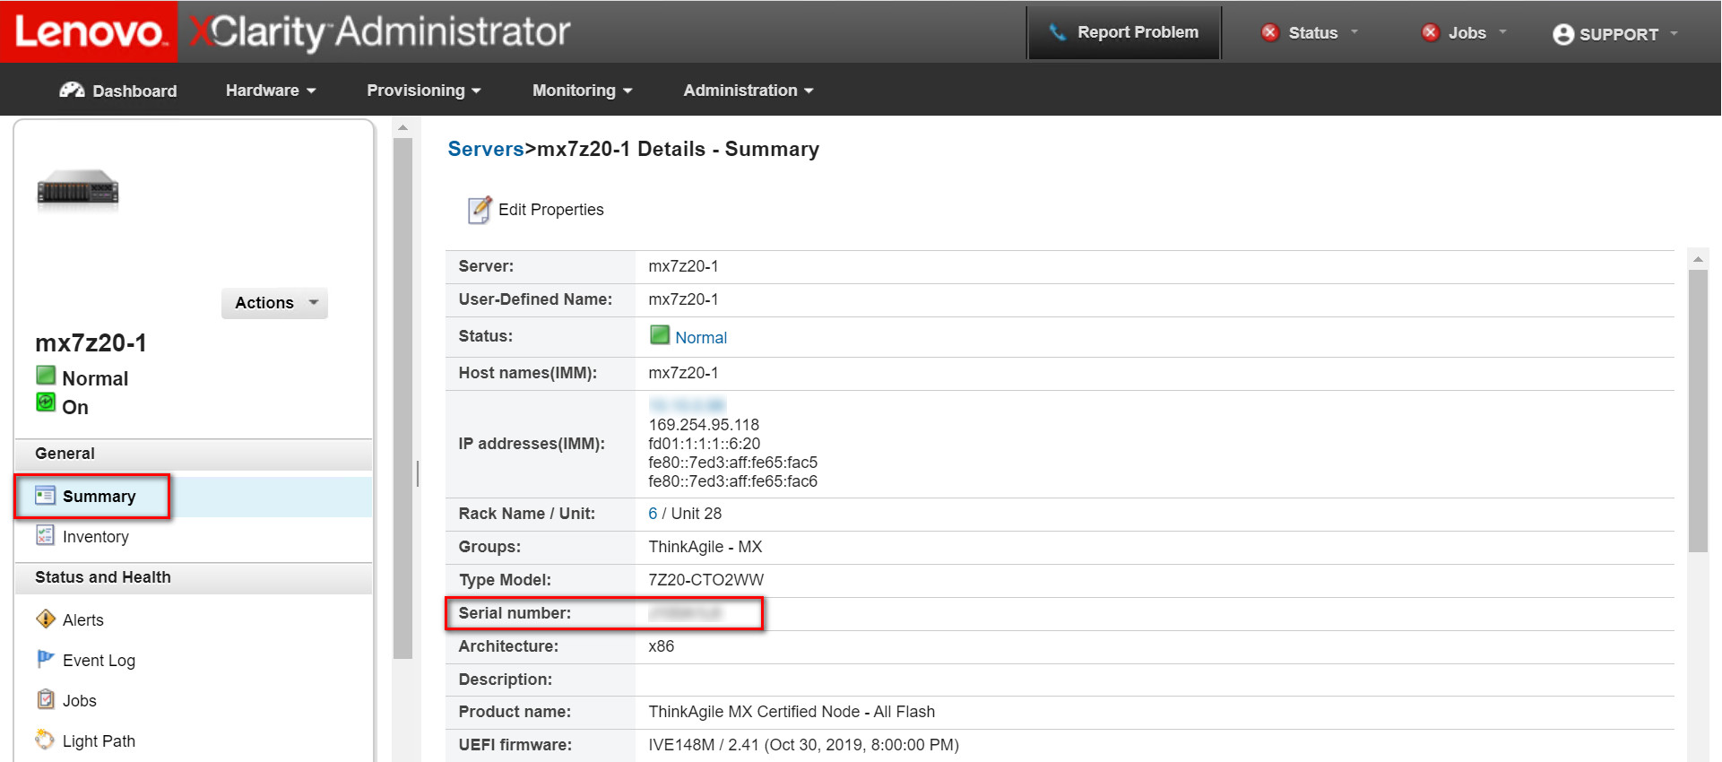Screen dimensions: 1722x762
Task: Open Event Log in the sidebar
Action: point(99,661)
